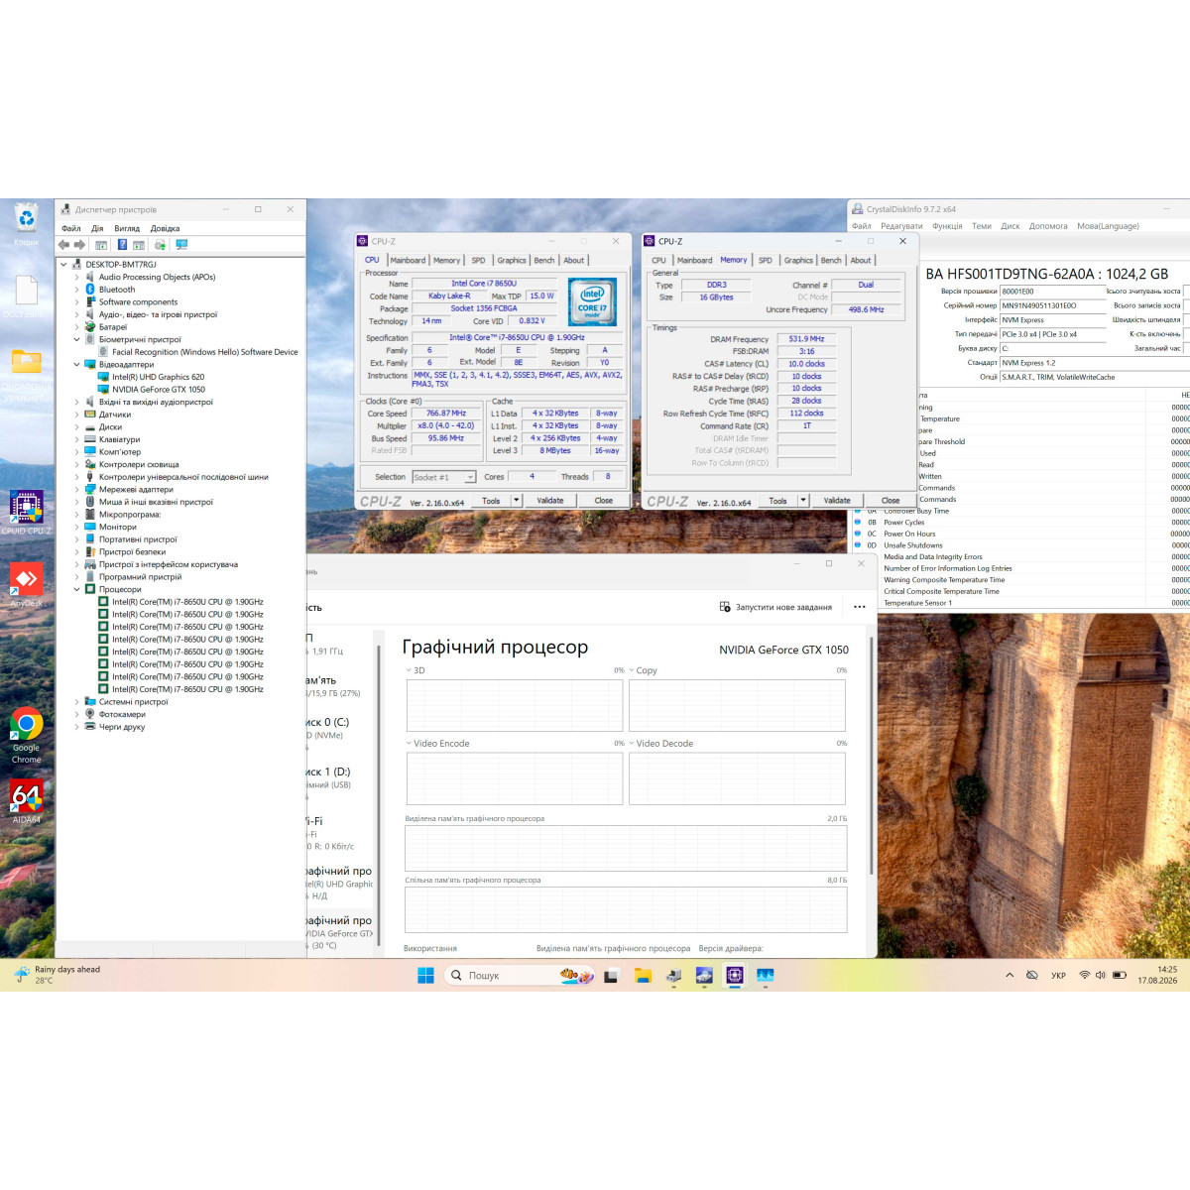Open the Вигляд menu in Device Manager

(127, 228)
